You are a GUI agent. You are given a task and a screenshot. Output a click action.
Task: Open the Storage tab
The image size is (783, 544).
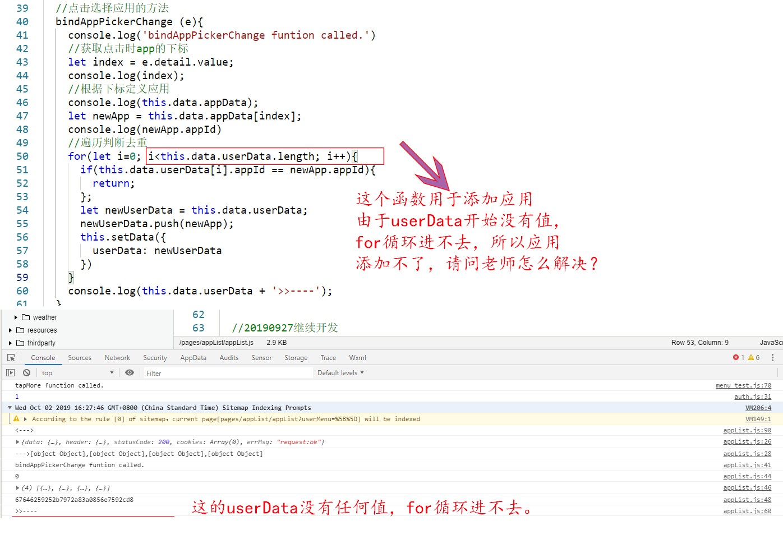point(296,357)
